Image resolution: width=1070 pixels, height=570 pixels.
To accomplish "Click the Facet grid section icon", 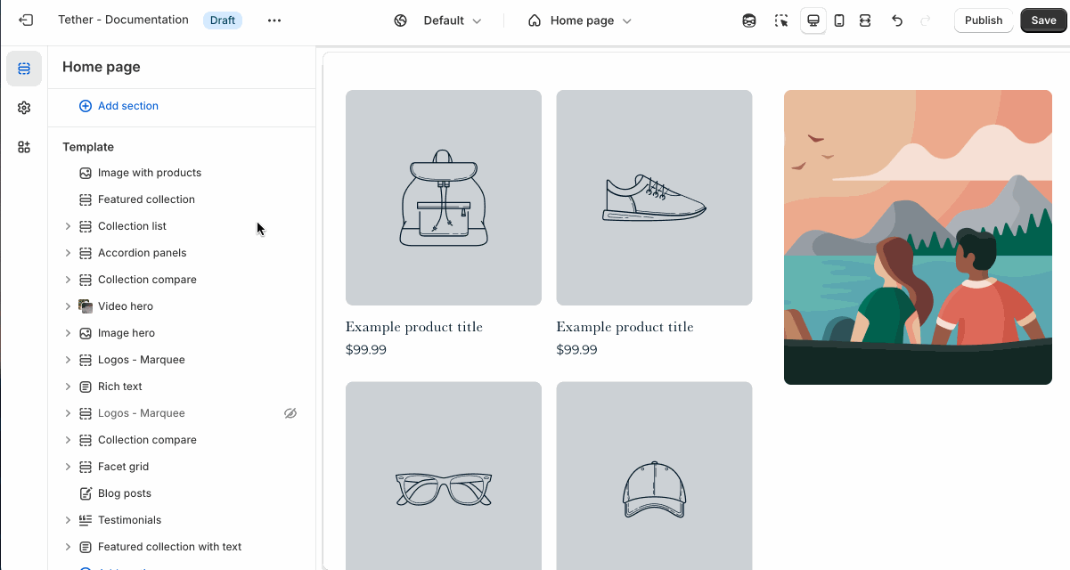I will (86, 467).
